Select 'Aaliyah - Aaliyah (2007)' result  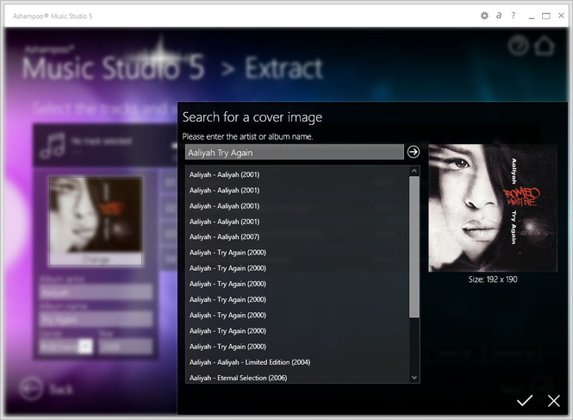coord(224,236)
